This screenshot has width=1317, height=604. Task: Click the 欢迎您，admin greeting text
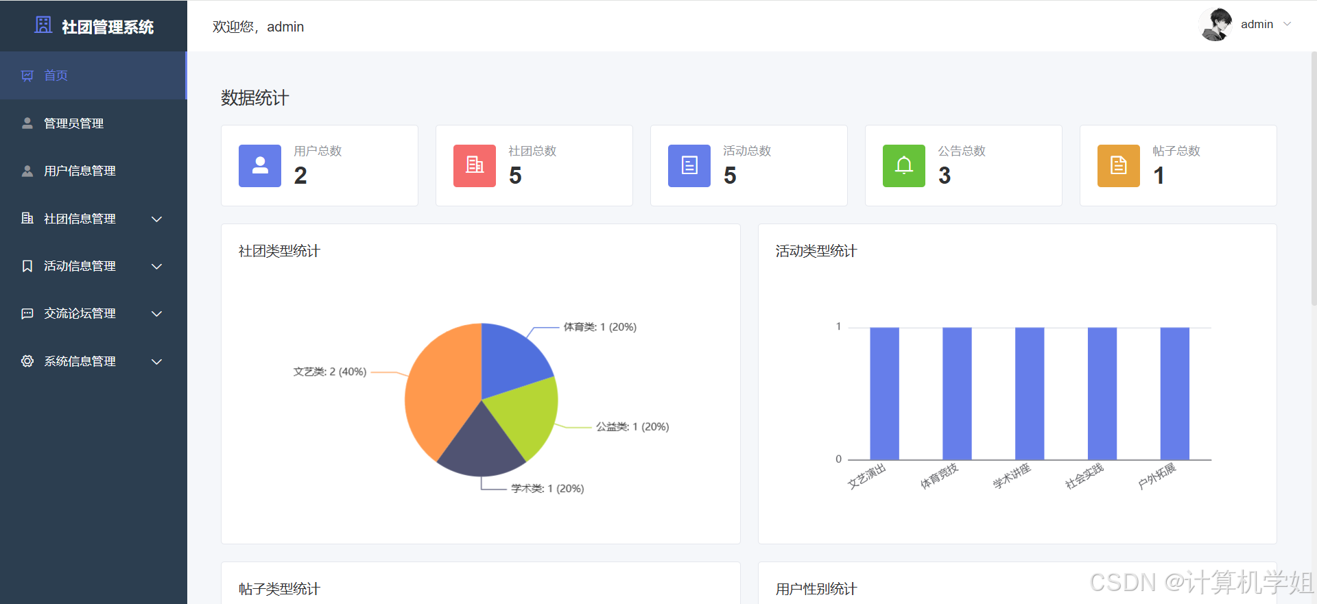pyautogui.click(x=258, y=27)
